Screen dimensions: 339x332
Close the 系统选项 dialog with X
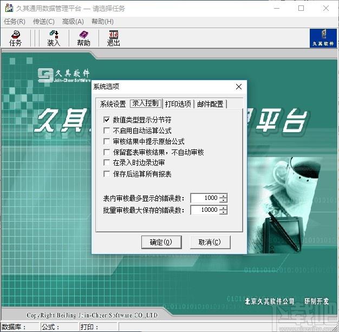pos(238,87)
